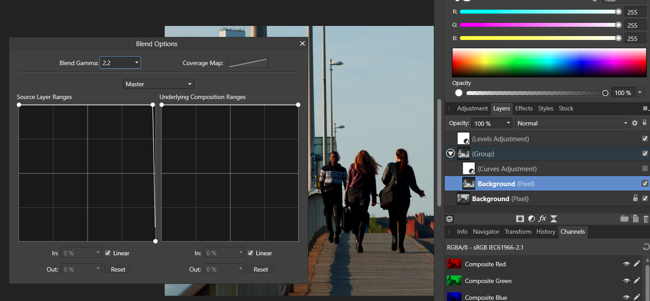
Task: Reset the Source Layer Ranges curve
Action: (x=118, y=270)
